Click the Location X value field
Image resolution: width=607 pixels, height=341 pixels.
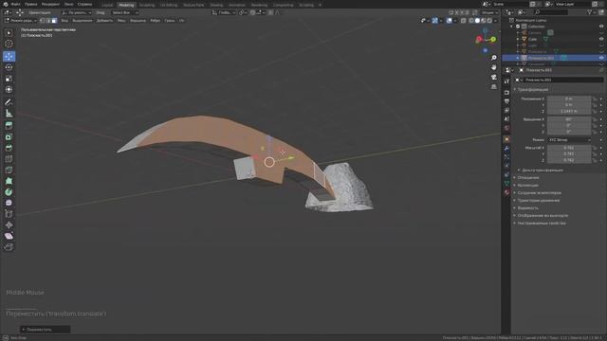coord(569,99)
